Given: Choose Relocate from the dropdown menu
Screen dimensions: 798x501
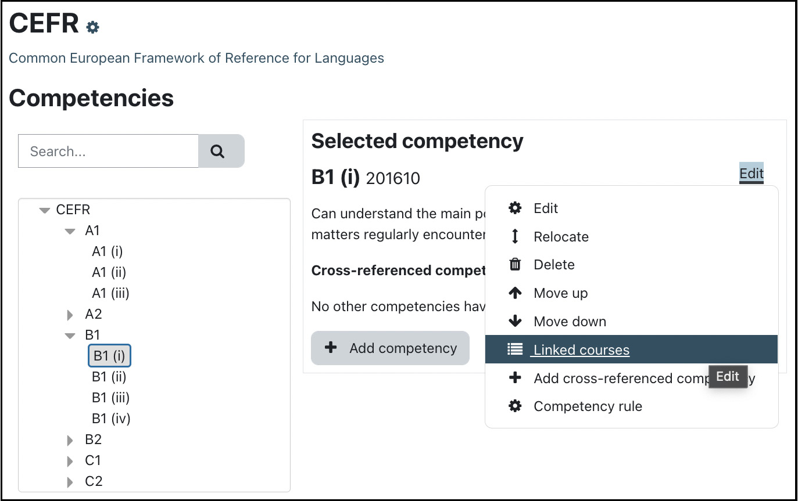Looking at the screenshot, I should pyautogui.click(x=631, y=236).
